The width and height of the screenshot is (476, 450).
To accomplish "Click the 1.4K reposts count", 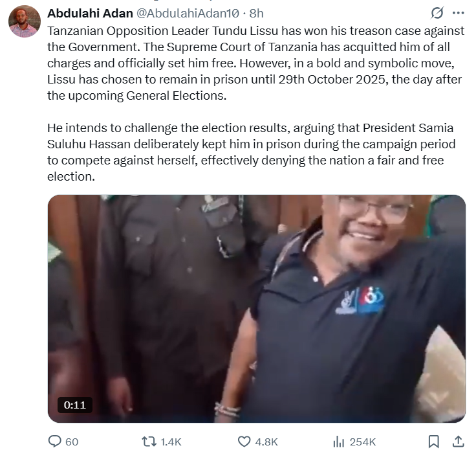I will coord(171,442).
